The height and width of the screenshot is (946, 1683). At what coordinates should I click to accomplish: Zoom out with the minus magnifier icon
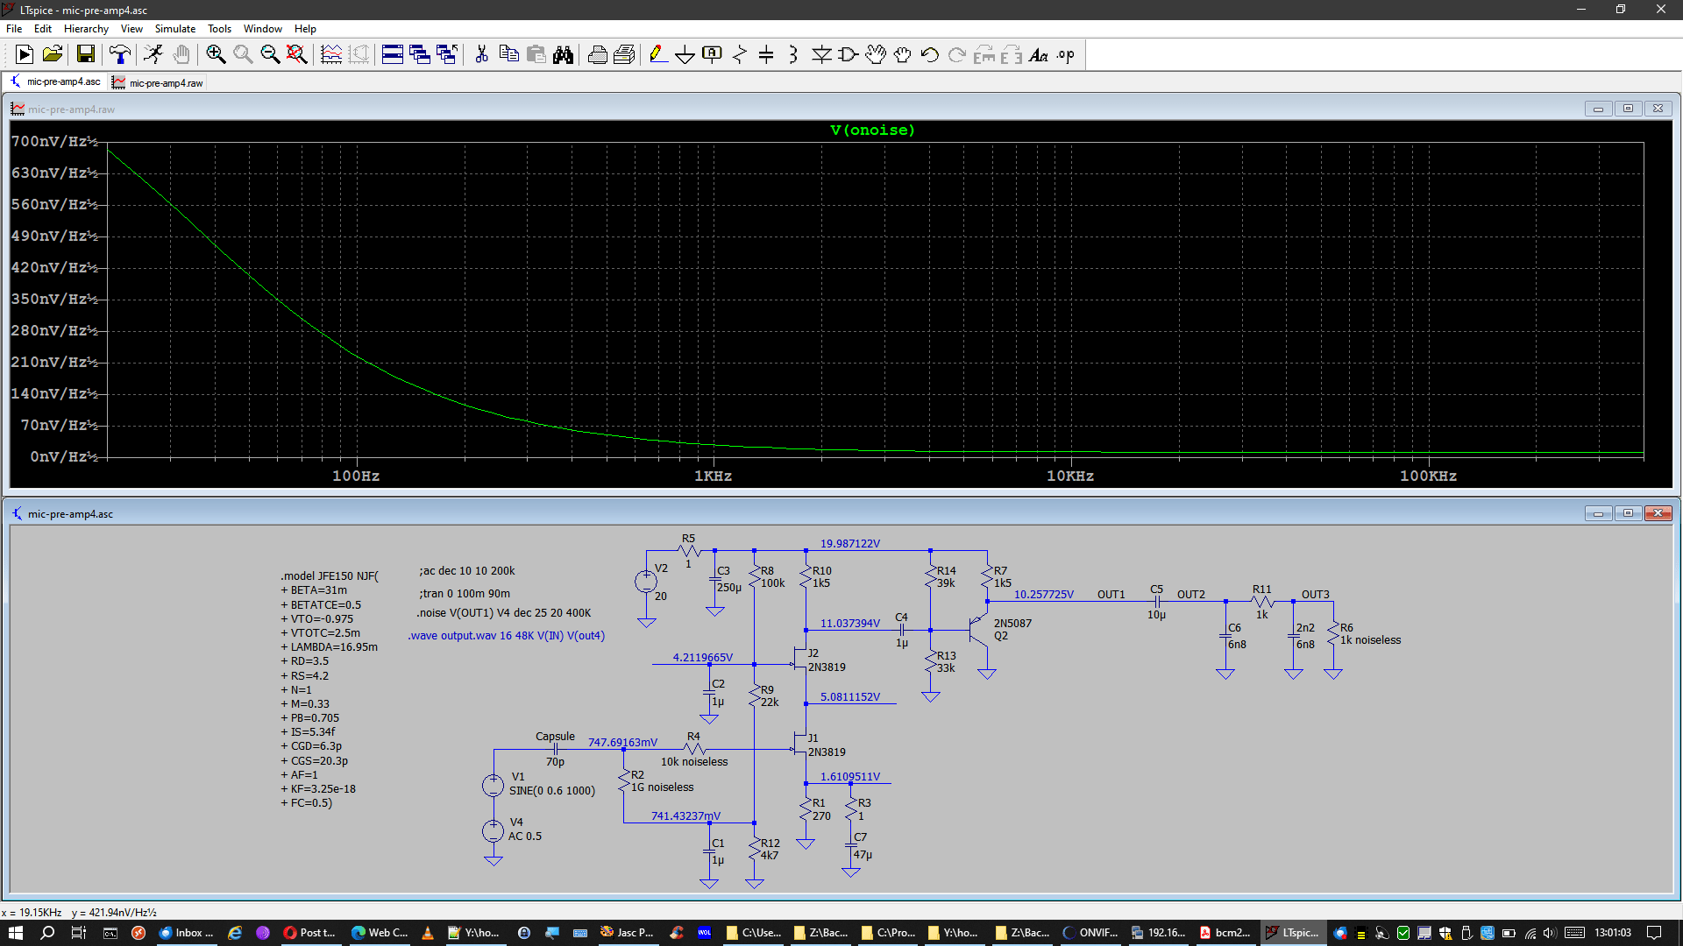tap(270, 54)
